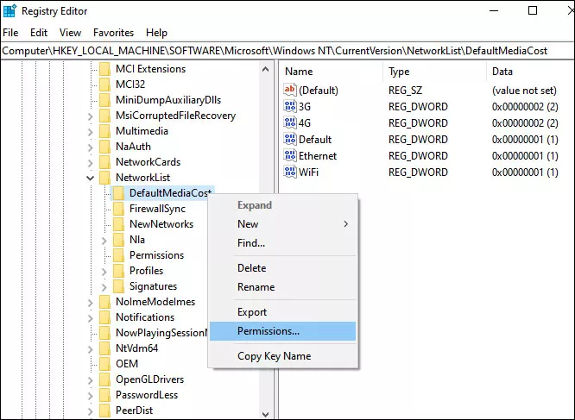575x420 pixels.
Task: Click the 4G DWORD value icon
Action: point(290,122)
